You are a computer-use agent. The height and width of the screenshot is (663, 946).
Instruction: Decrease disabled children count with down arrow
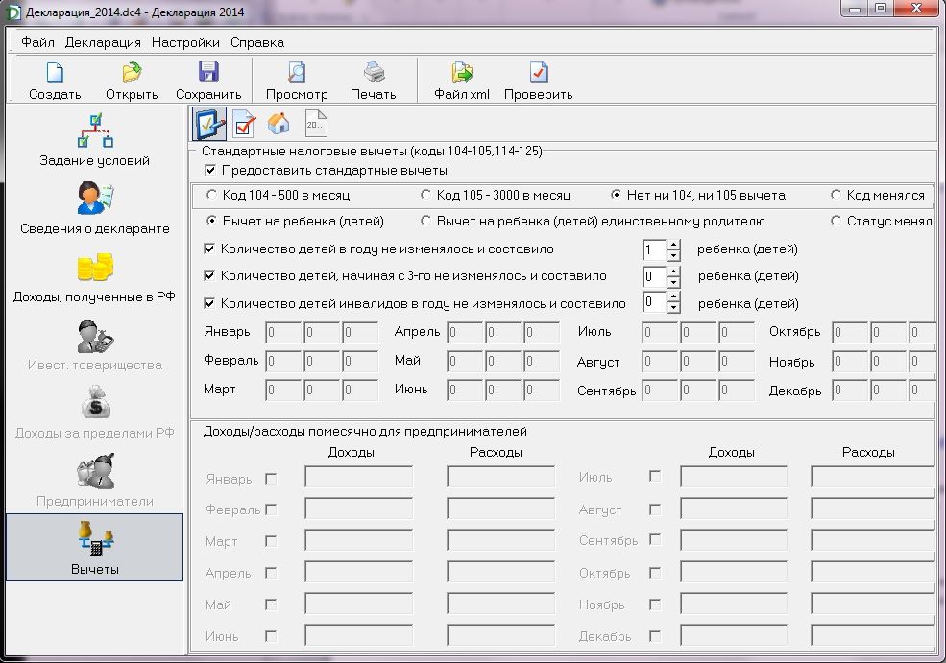(x=674, y=308)
